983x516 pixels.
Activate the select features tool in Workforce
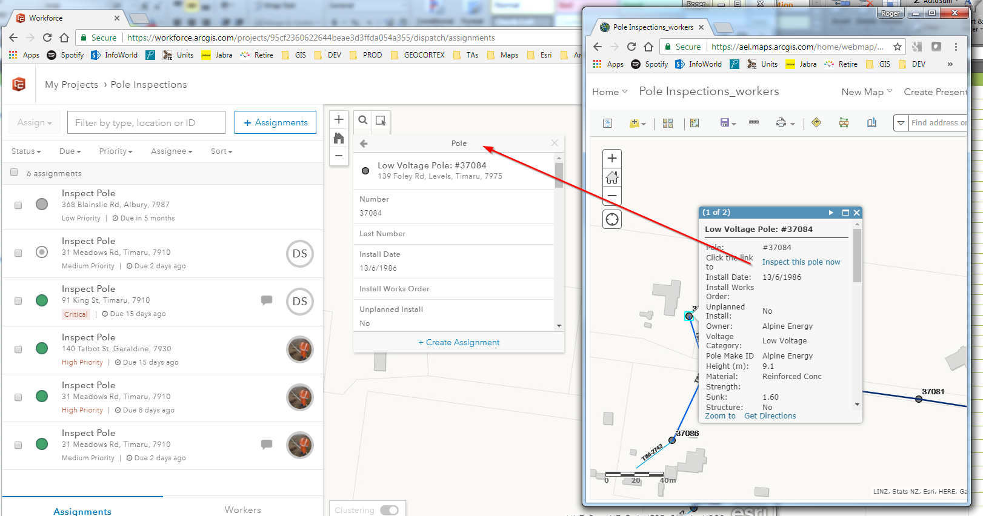[x=381, y=120]
